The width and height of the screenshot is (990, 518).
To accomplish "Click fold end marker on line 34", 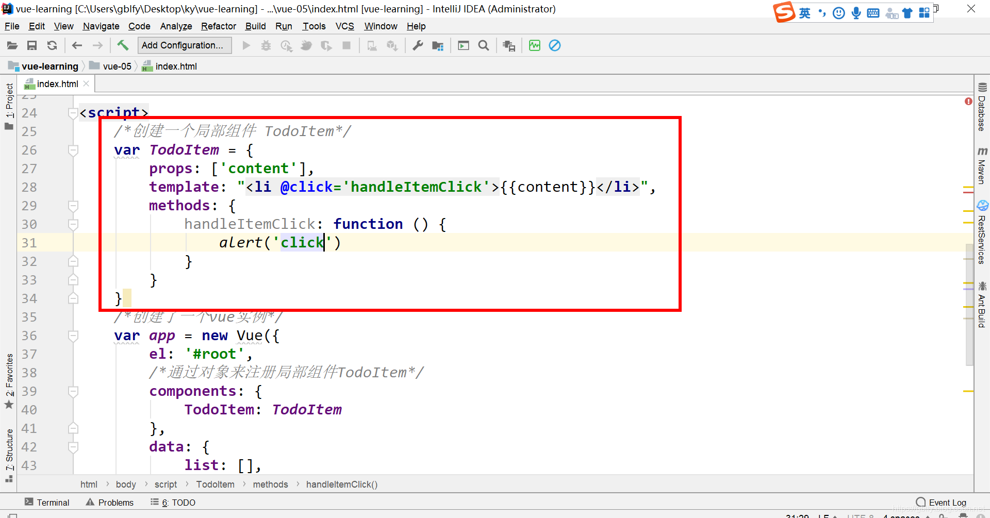I will 73,298.
